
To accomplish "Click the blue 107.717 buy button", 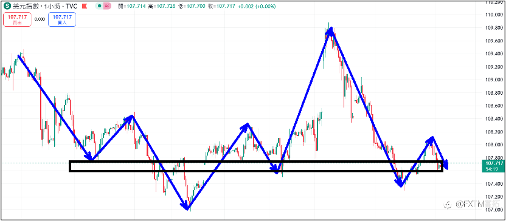I will [62, 19].
